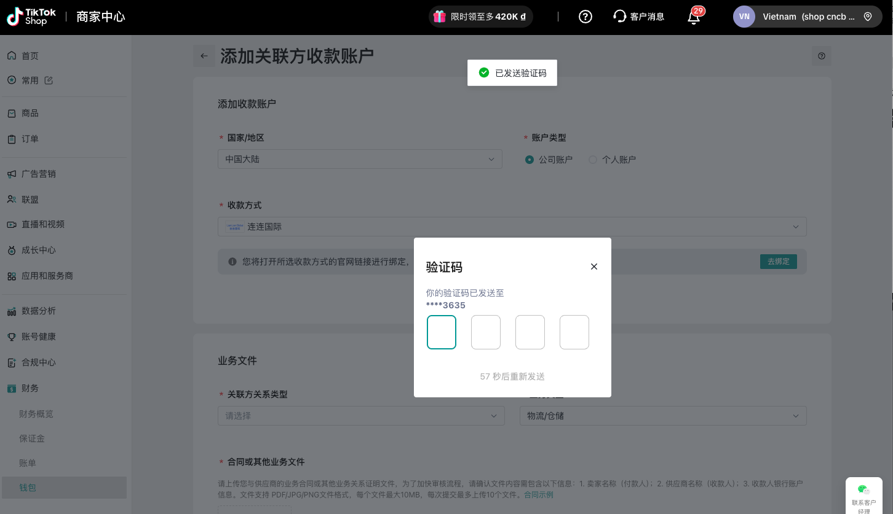Click the page help icon at top right
893x514 pixels.
(822, 56)
